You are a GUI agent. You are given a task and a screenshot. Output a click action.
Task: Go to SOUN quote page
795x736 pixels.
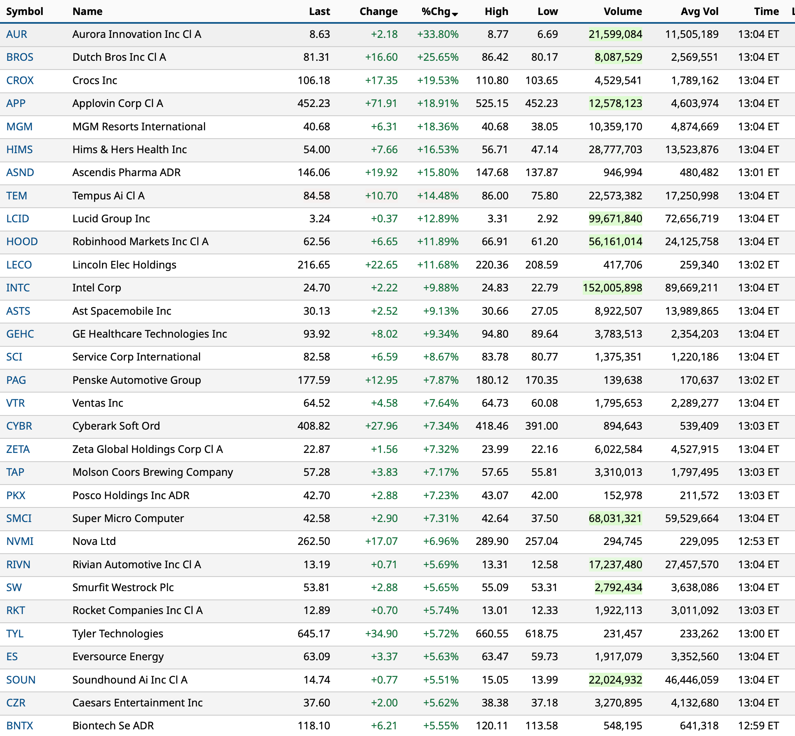coord(21,680)
